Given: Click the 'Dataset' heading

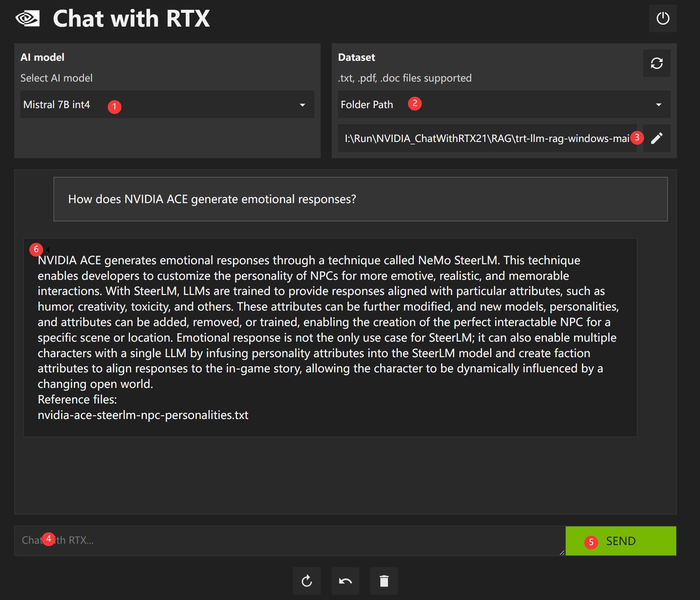Looking at the screenshot, I should click(357, 57).
